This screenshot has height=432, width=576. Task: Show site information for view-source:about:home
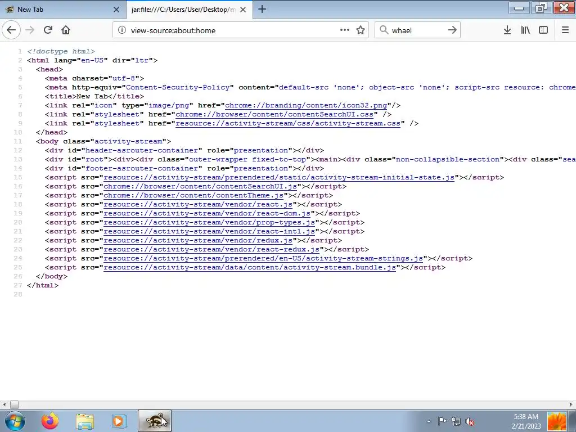coord(122,30)
